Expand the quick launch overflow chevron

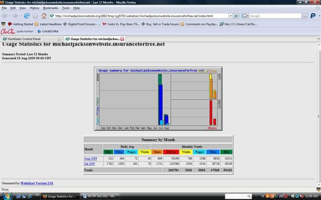37,196
